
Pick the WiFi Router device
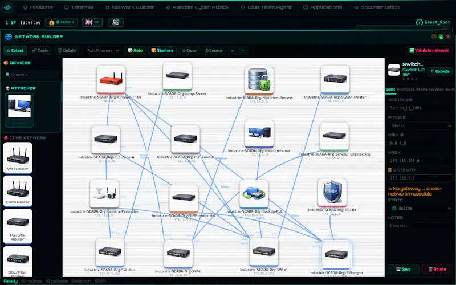point(18,157)
